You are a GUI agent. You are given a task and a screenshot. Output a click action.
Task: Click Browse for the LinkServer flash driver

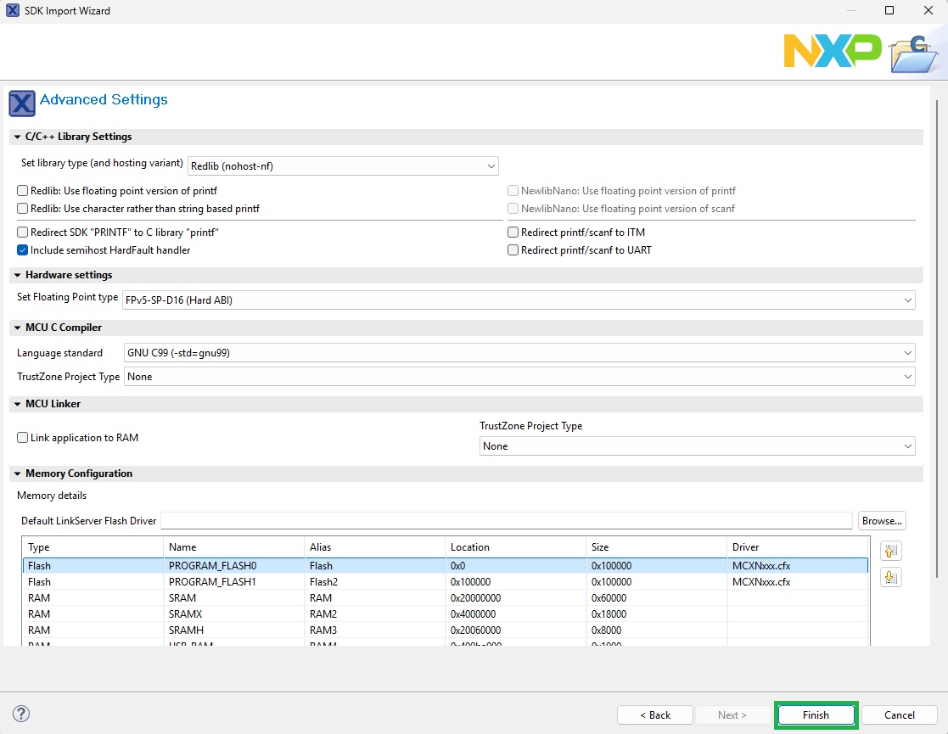click(881, 520)
